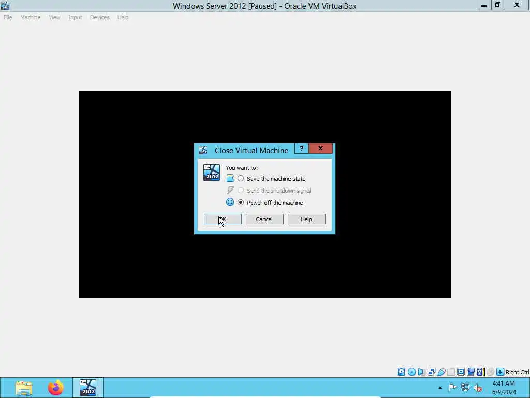
Task: Open the File menu
Action: (x=8, y=17)
